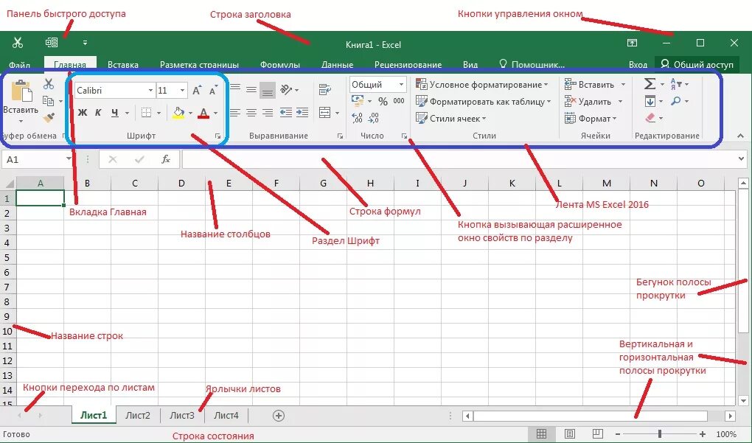Open the Рецензирование tab
Screen dimensions: 752x443
click(408, 65)
